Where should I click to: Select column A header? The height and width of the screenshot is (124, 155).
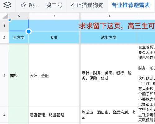(19, 16)
